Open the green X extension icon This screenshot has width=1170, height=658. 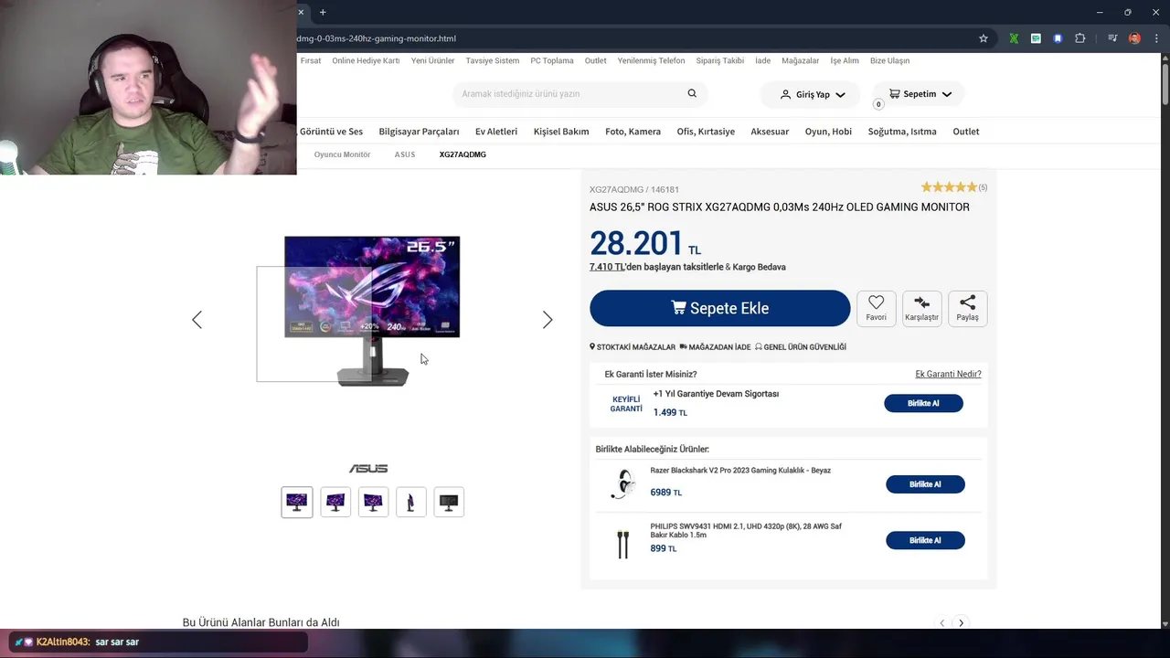[x=1014, y=38]
